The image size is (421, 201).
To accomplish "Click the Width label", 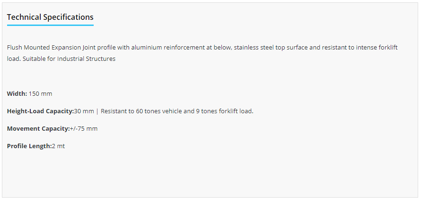I will (x=17, y=94).
